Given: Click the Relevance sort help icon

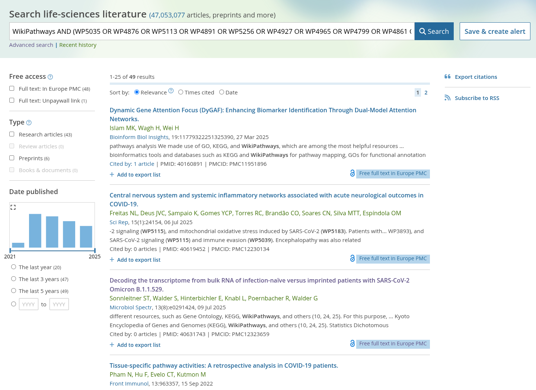Looking at the screenshot, I should 171,91.
